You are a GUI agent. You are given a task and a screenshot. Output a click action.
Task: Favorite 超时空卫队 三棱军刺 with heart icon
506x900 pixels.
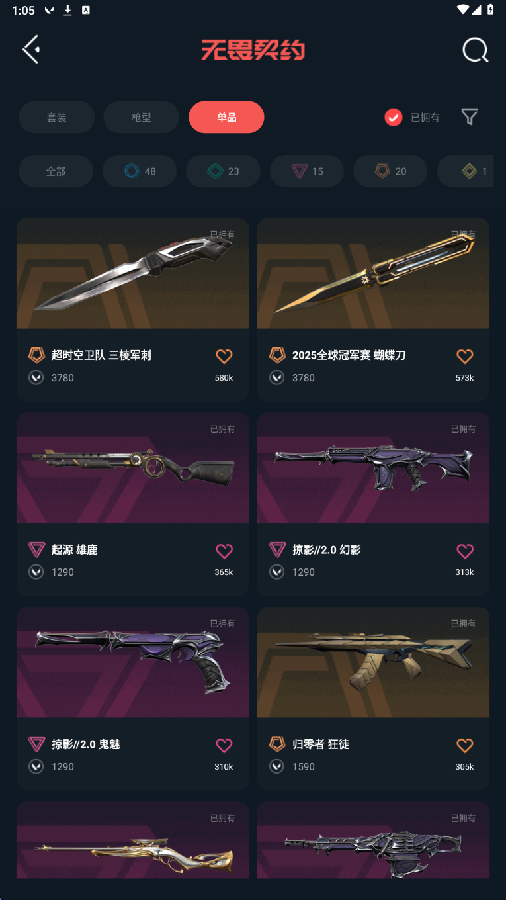(224, 357)
